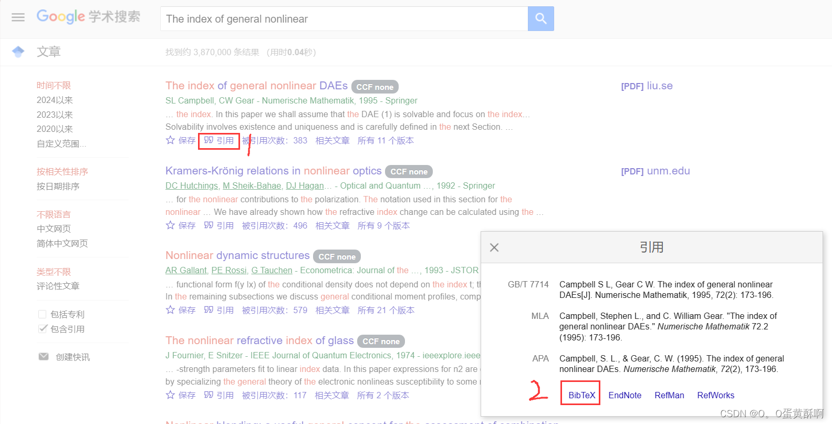Click the cite quote icon for Nonlinear dynamic structures
Image resolution: width=832 pixels, height=424 pixels.
[x=209, y=309]
